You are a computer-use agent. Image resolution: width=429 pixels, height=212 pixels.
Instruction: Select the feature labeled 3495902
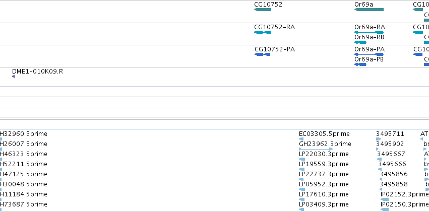click(390, 144)
